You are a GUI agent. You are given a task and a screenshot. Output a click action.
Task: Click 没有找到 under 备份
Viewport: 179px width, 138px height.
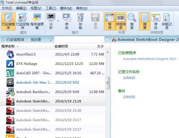[129, 97]
